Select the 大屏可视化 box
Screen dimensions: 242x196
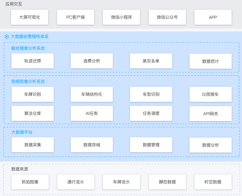coord(30,17)
